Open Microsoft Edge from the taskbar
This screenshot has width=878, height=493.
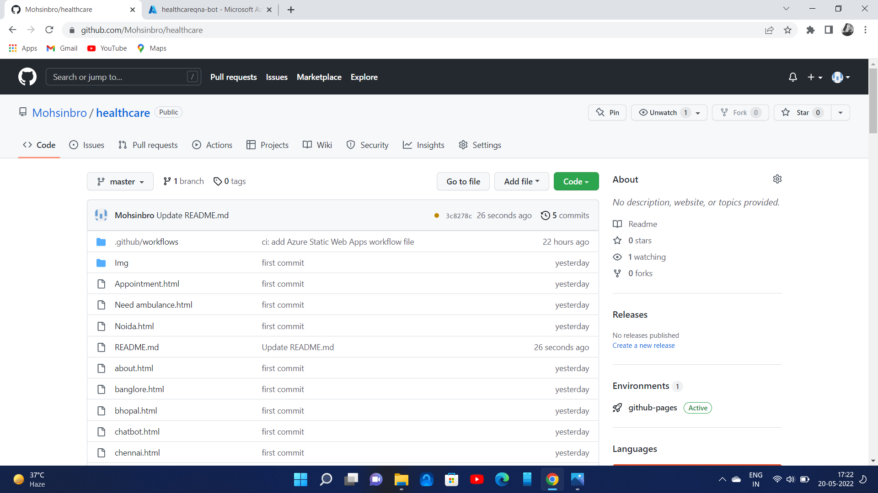502,479
